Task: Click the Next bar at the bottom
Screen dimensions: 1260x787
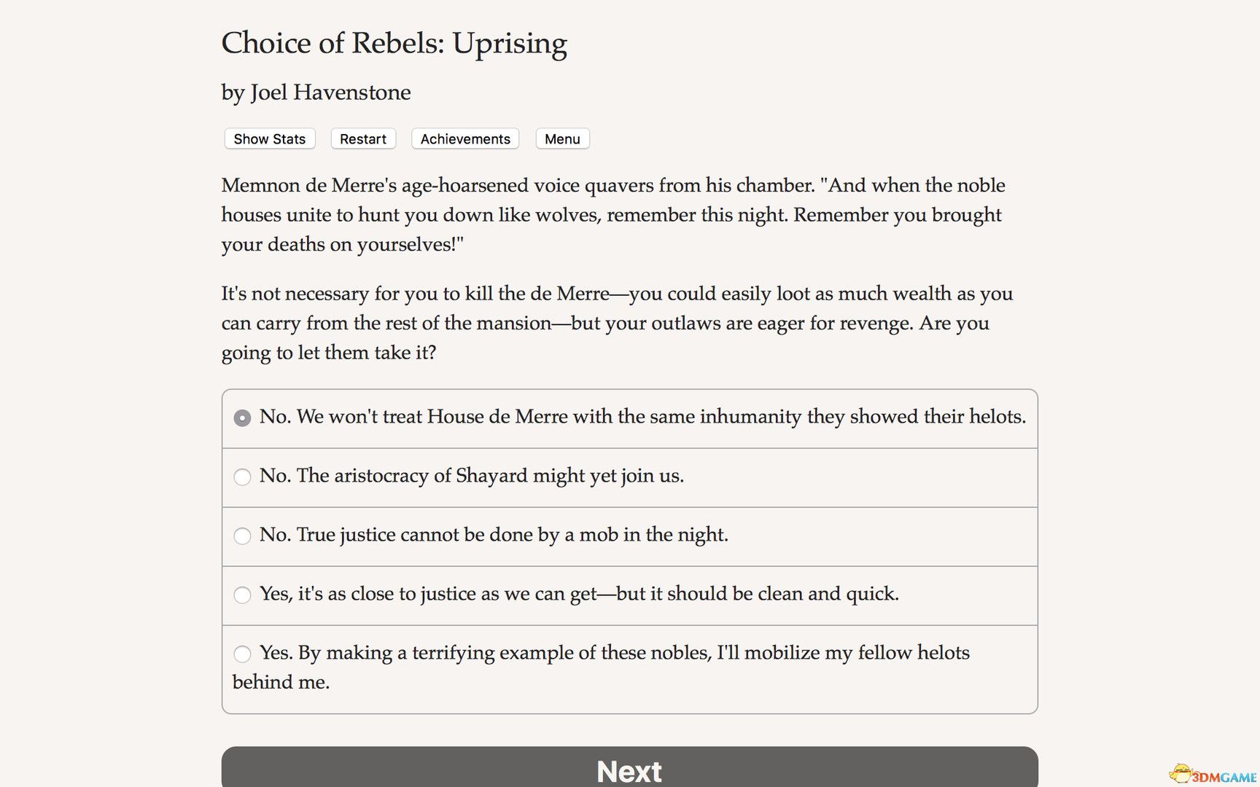Action: tap(629, 770)
